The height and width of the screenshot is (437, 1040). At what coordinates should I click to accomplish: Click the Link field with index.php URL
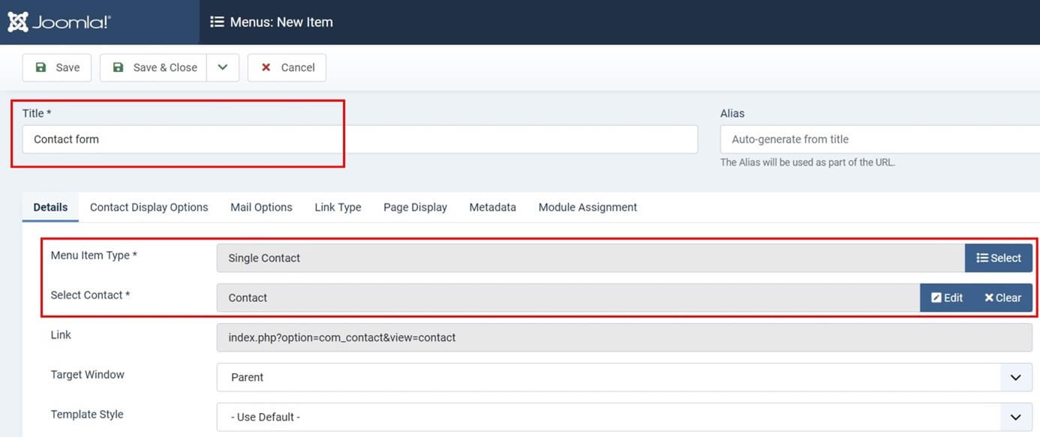[624, 337]
